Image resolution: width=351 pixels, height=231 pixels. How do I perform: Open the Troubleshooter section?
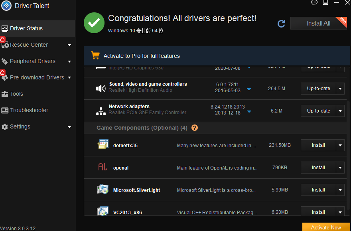coord(37,110)
